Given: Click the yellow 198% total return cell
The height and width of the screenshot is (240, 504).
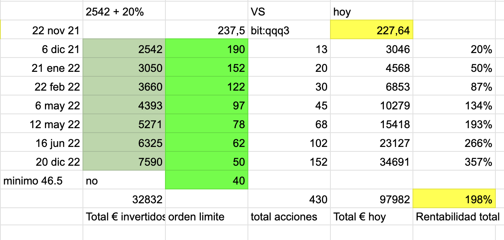Looking at the screenshot, I should click(454, 199).
